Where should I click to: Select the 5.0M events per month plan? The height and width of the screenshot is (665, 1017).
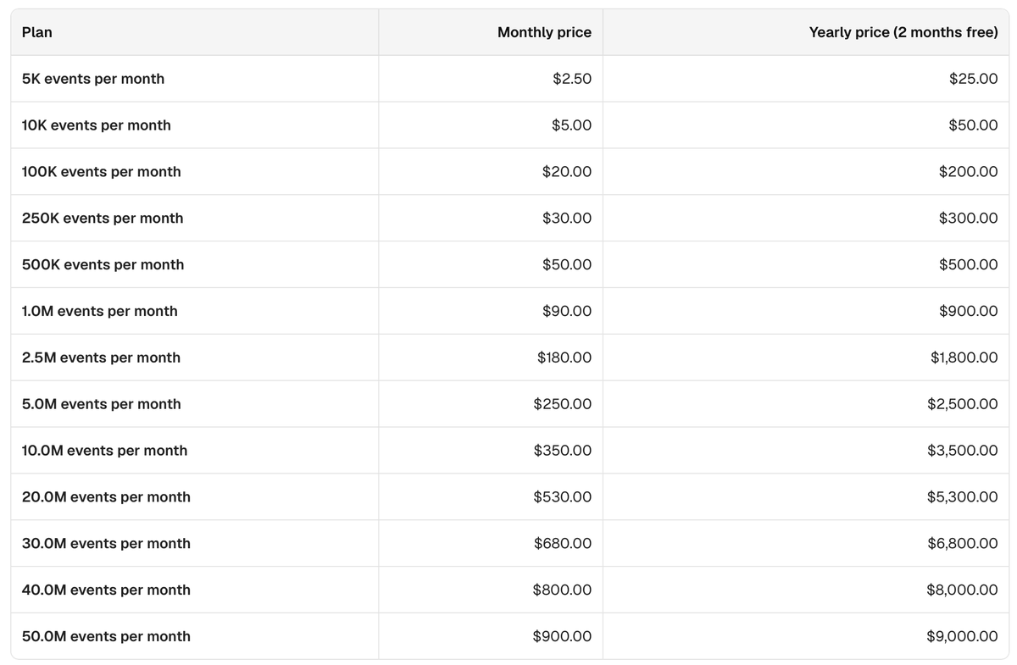[102, 404]
